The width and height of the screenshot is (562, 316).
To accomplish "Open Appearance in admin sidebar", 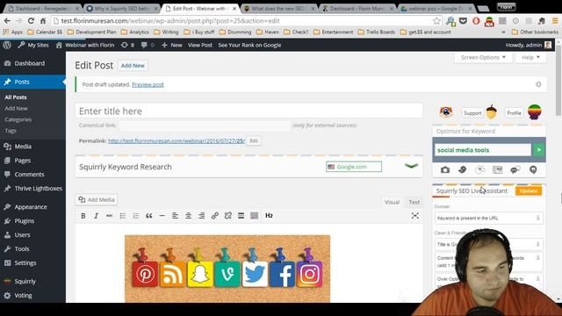I will click(x=31, y=207).
